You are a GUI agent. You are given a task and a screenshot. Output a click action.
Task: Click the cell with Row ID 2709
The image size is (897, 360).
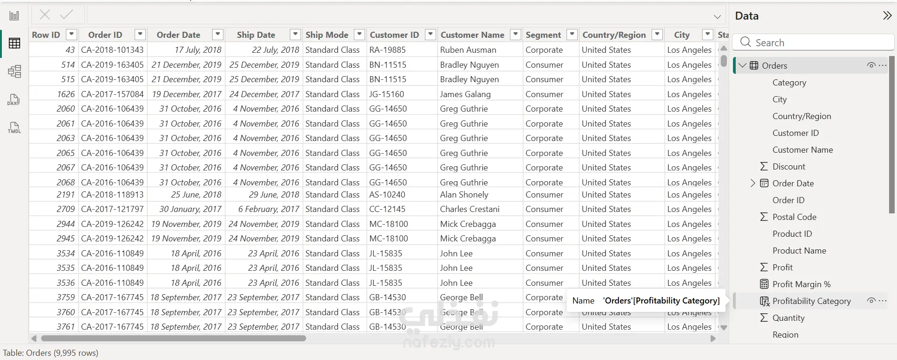tap(54, 209)
